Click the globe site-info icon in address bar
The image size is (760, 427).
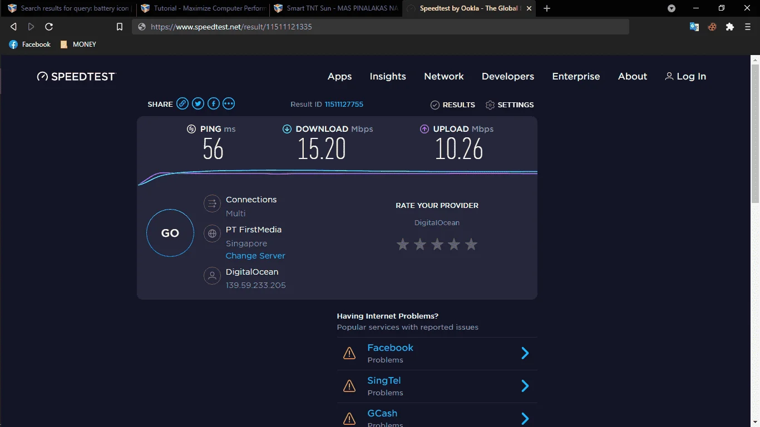click(x=141, y=27)
